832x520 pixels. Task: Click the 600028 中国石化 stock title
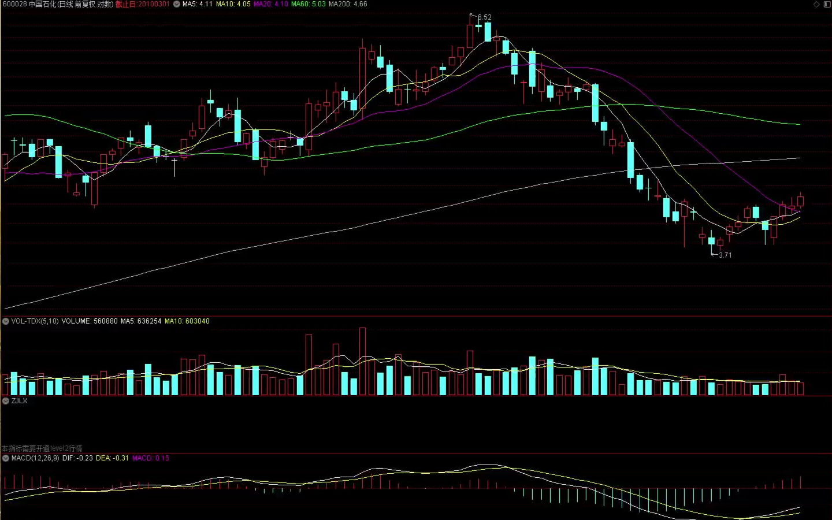click(x=58, y=4)
